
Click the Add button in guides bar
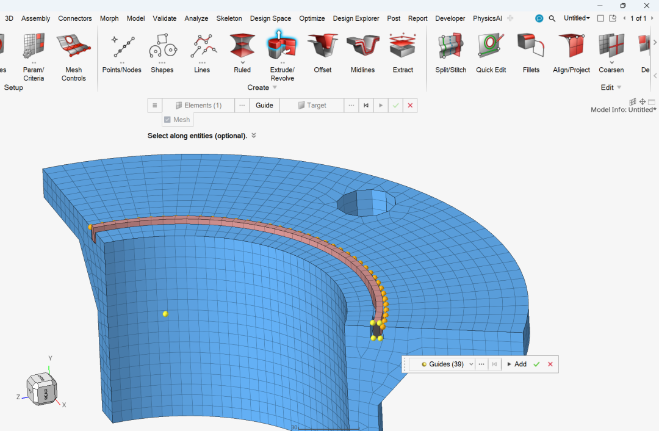pos(516,364)
